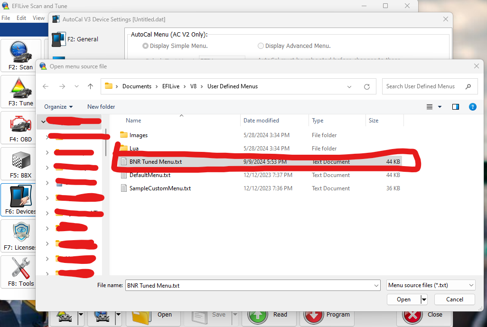Open the F3: Tune panel
The height and width of the screenshot is (327, 487).
[20, 92]
